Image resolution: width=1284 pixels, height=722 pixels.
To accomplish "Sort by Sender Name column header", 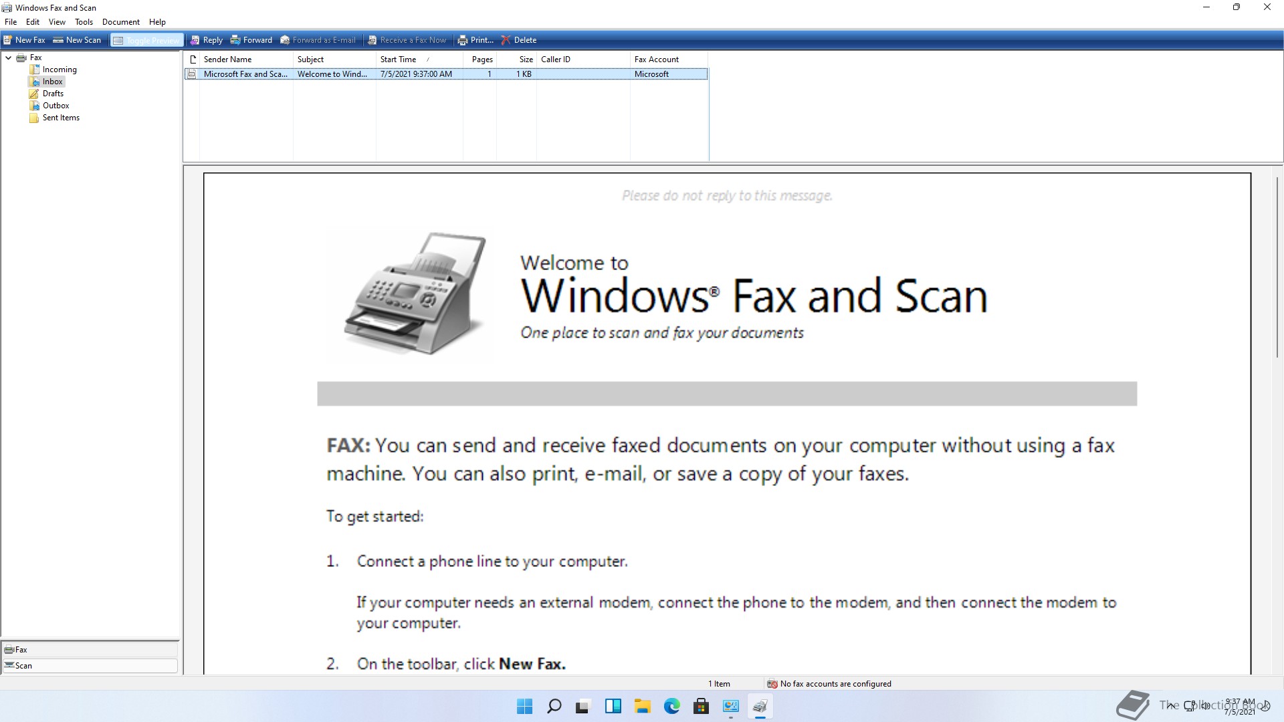I will pyautogui.click(x=246, y=59).
